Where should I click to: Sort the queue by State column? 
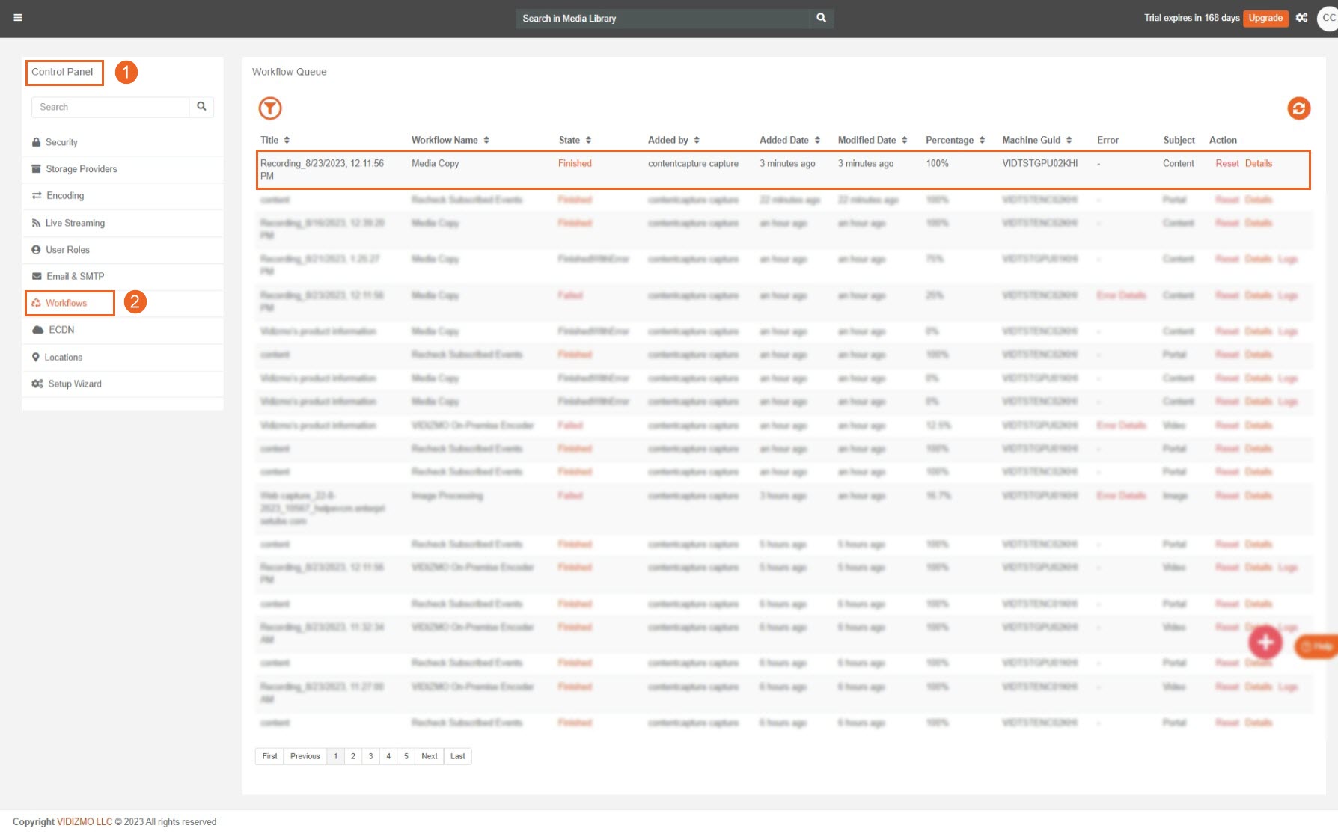575,140
